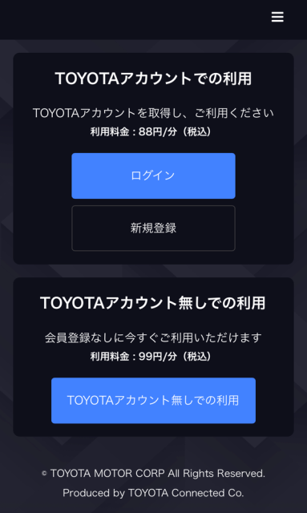Select the 利用料金：99円/分 price label
Viewport: 307px width, 513px height.
(x=134, y=357)
